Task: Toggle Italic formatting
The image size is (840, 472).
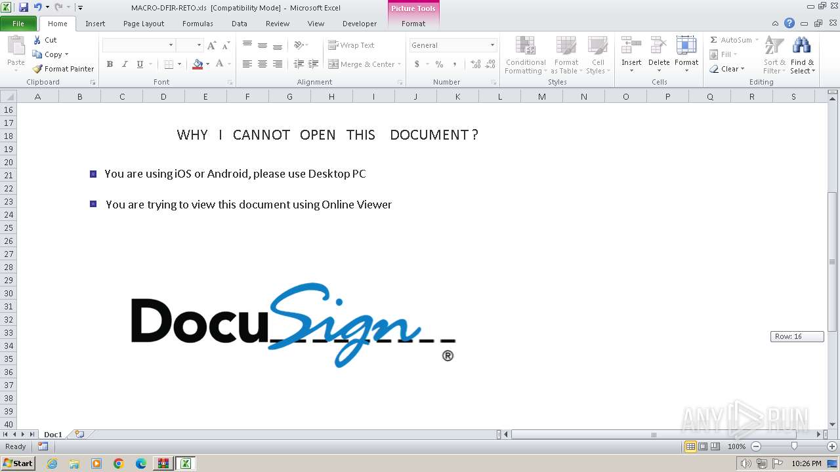Action: (125, 64)
